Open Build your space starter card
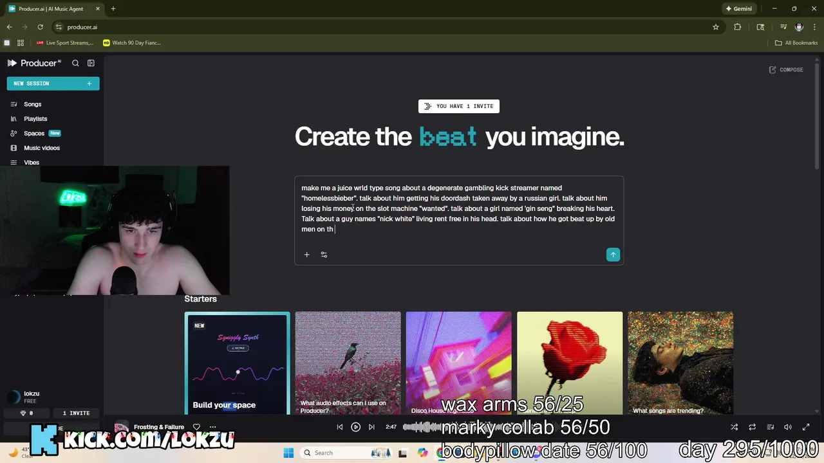 pyautogui.click(x=237, y=363)
